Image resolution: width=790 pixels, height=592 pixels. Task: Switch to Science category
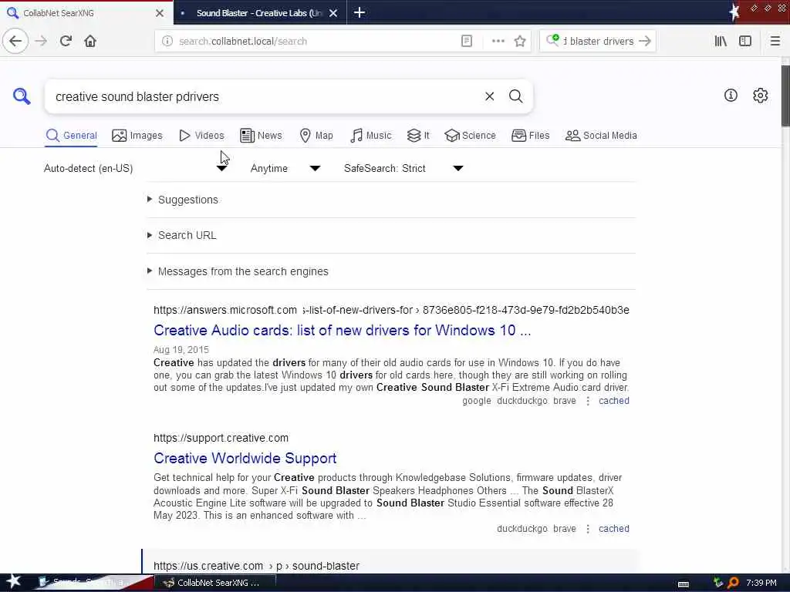[x=470, y=136]
